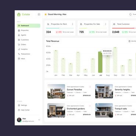Click the sun icon beside the greeting

pos(46,14)
